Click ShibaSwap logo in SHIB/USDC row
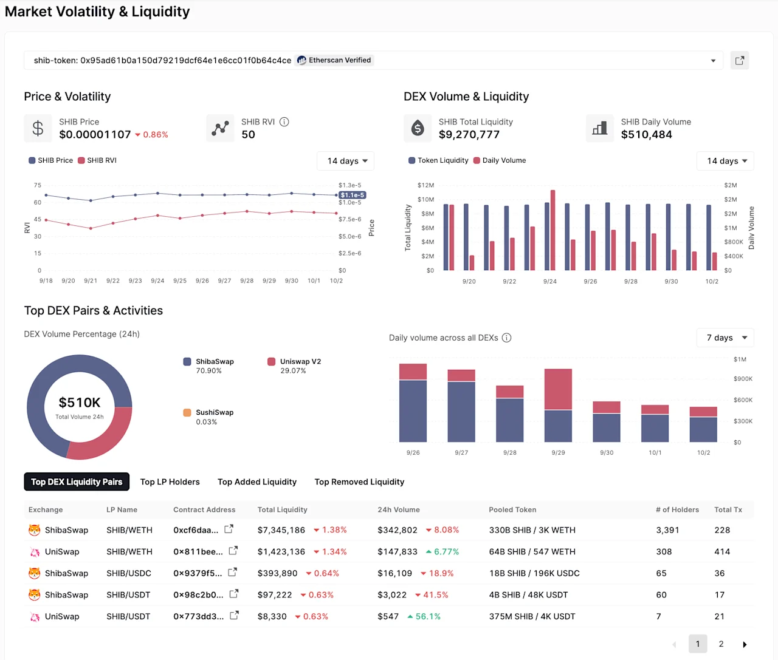Screen dimensions: 778x660 tap(35, 573)
